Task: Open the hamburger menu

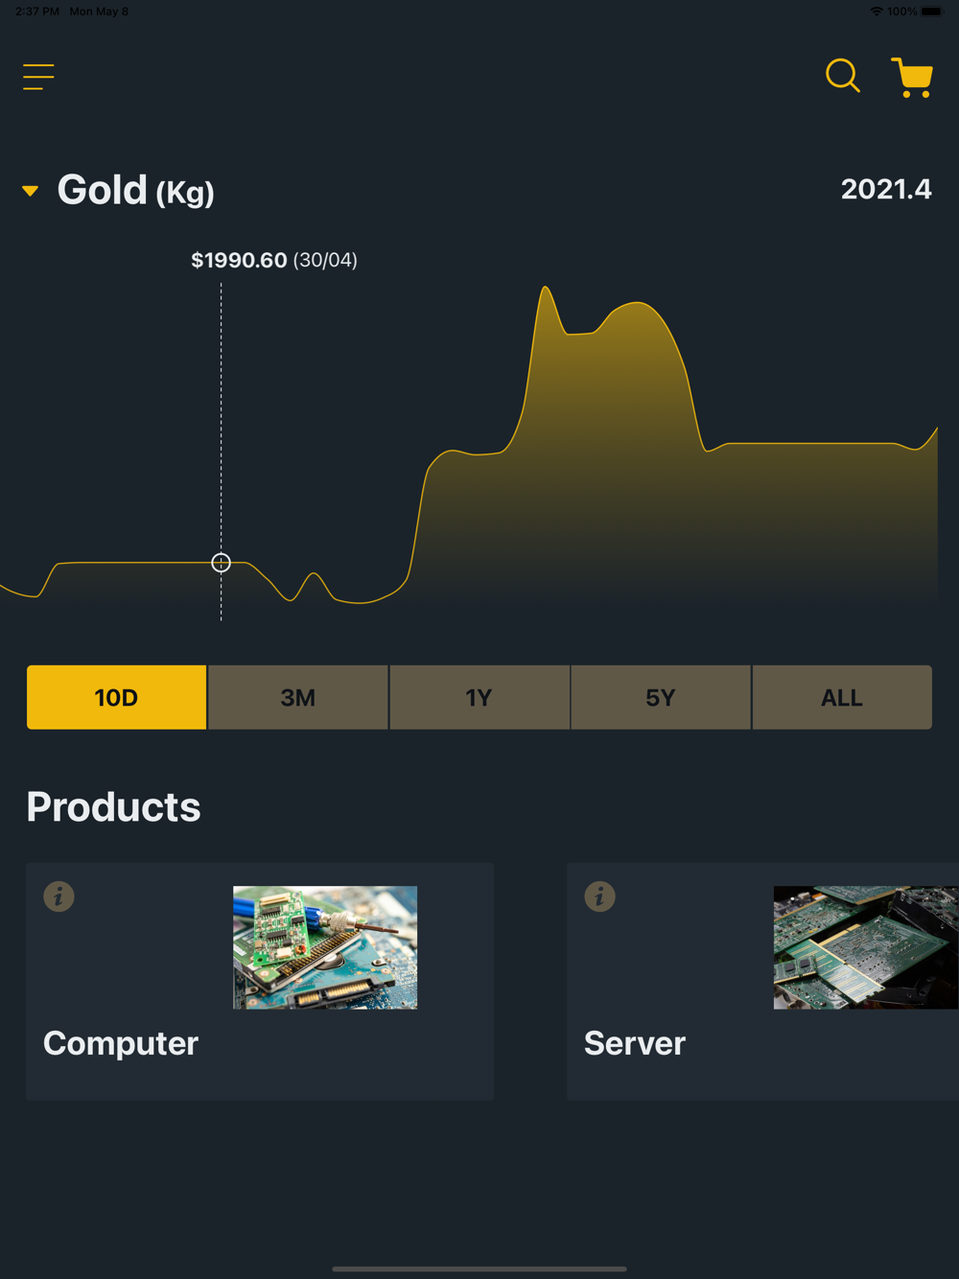Action: pyautogui.click(x=38, y=77)
